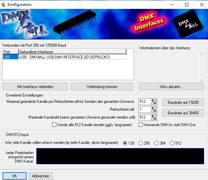This screenshot has width=208, height=180.
Task: Click the spinner arrows beside maximal geänderte Kanäle
Action: pos(154,102)
